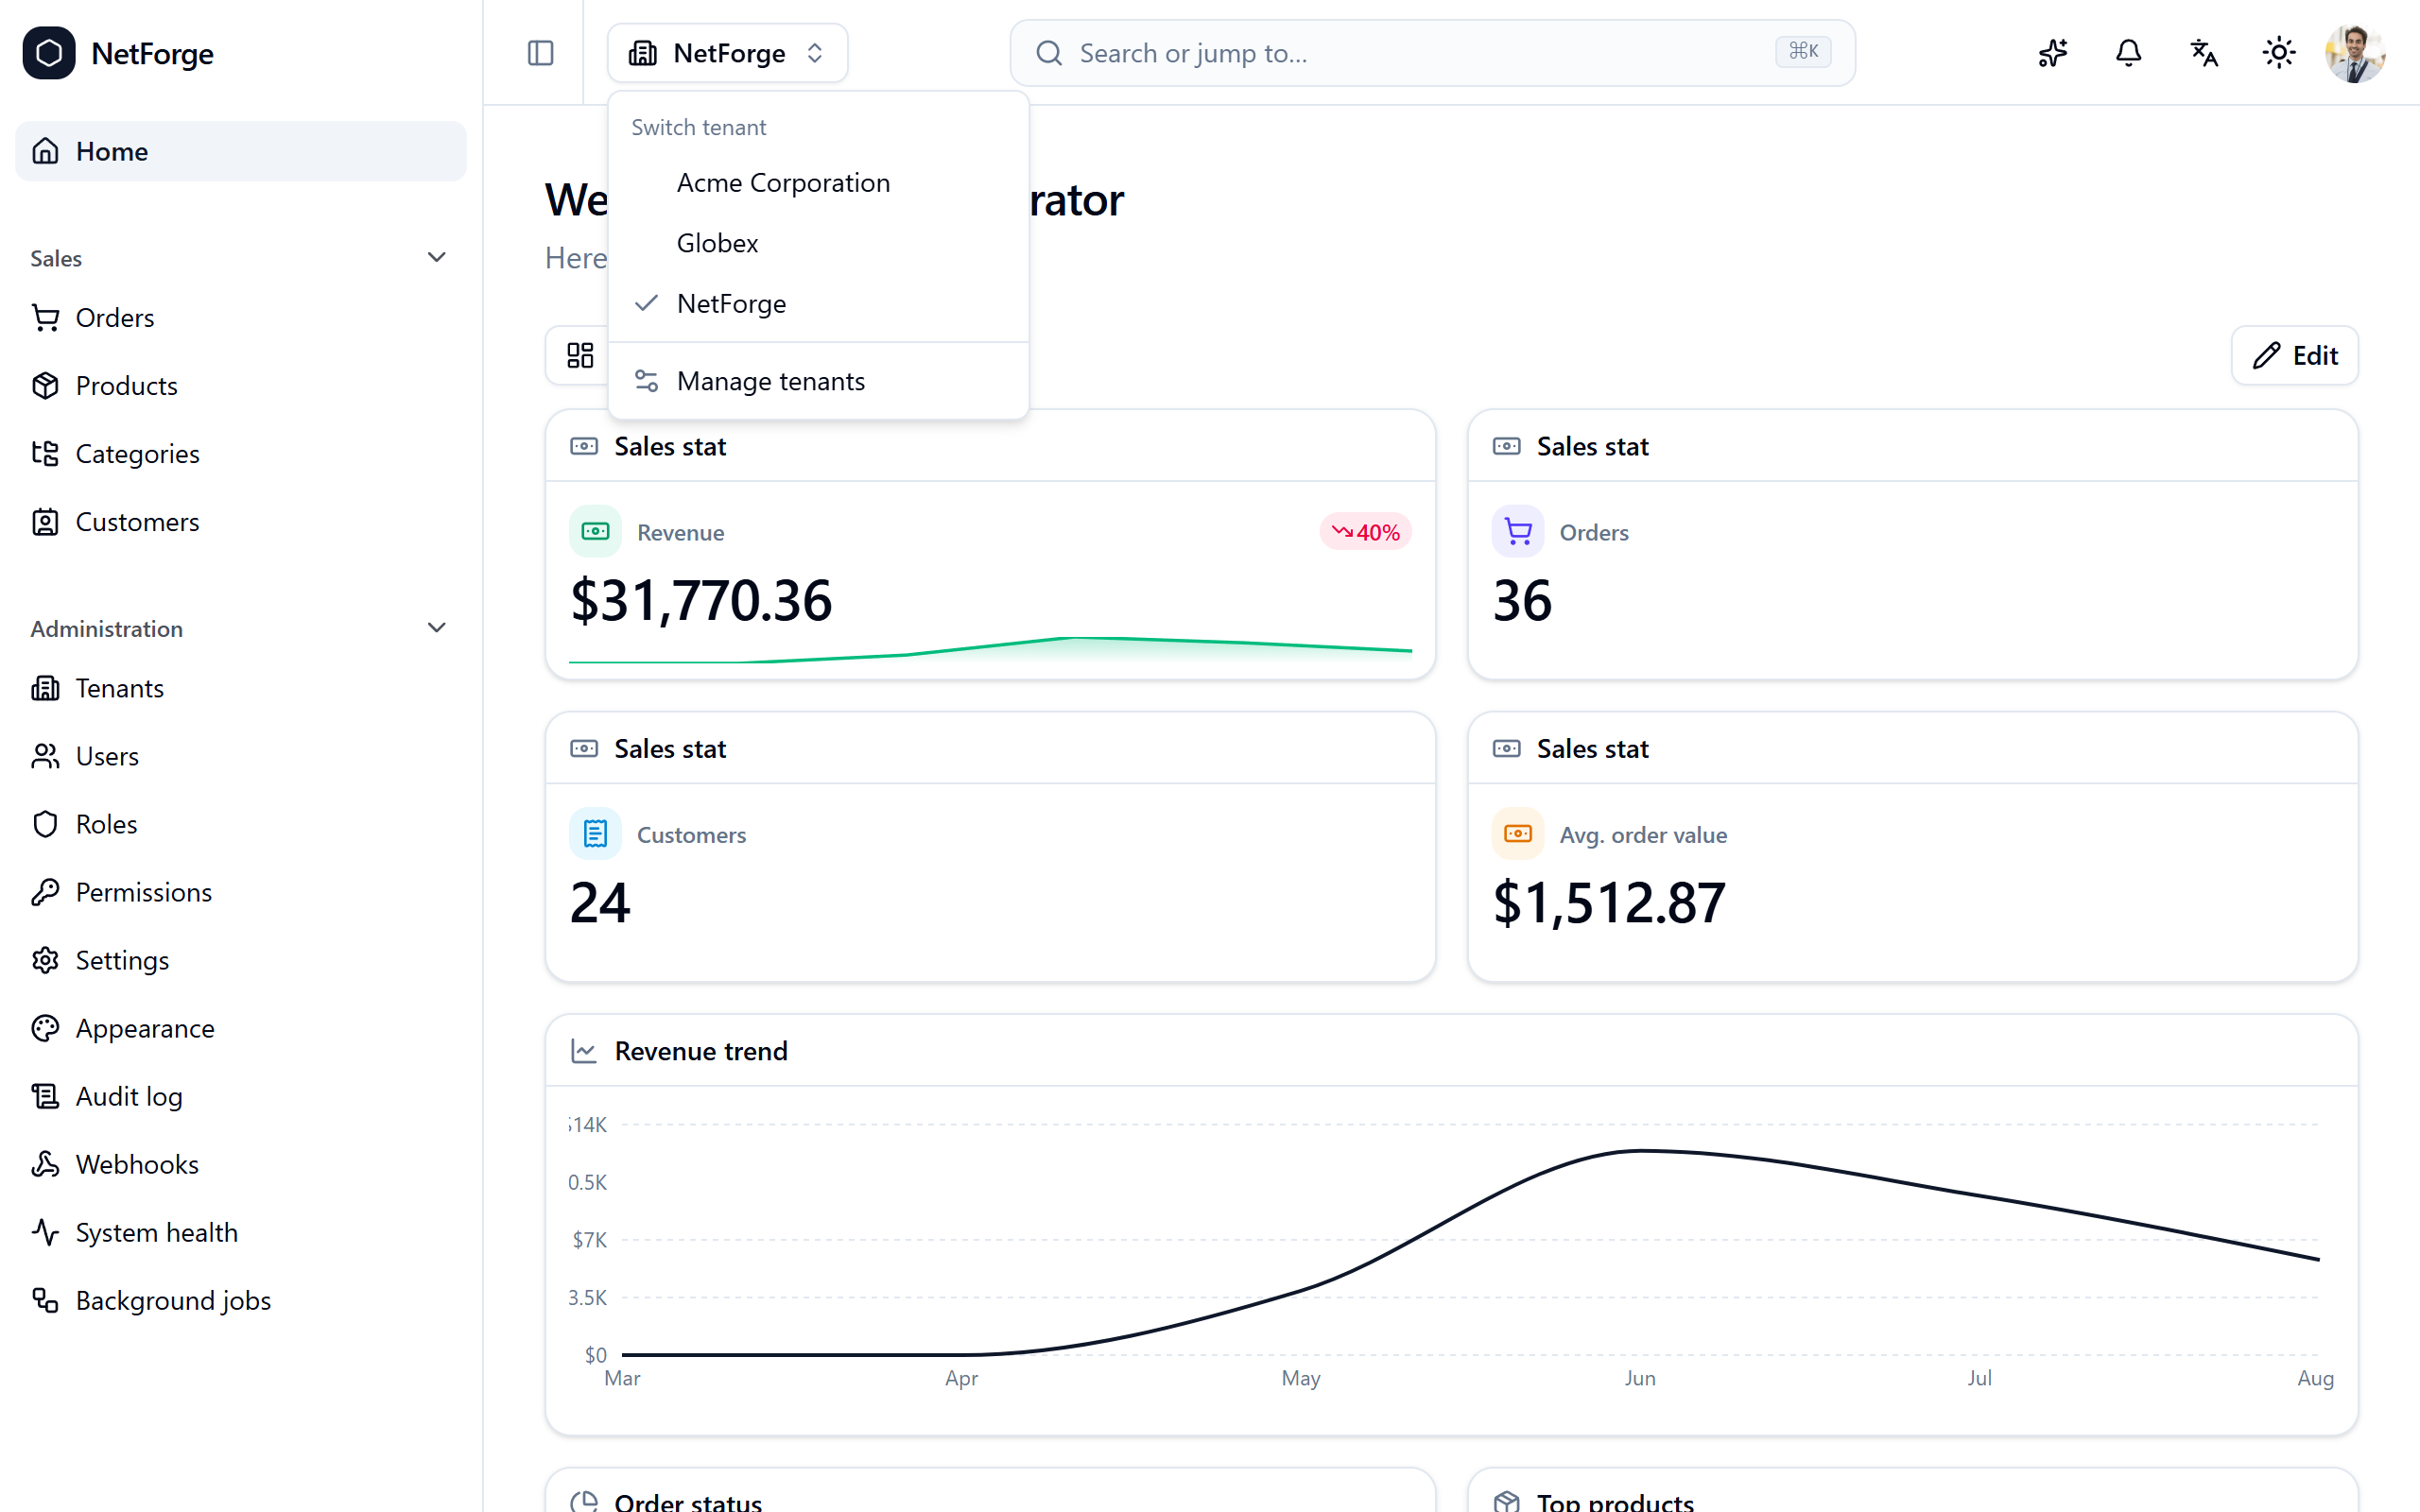Click the Webhooks icon in sidebar
2420x1512 pixels.
tap(45, 1164)
